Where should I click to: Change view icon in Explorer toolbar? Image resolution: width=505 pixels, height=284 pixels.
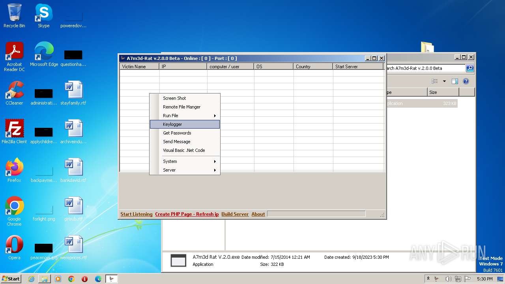(434, 81)
